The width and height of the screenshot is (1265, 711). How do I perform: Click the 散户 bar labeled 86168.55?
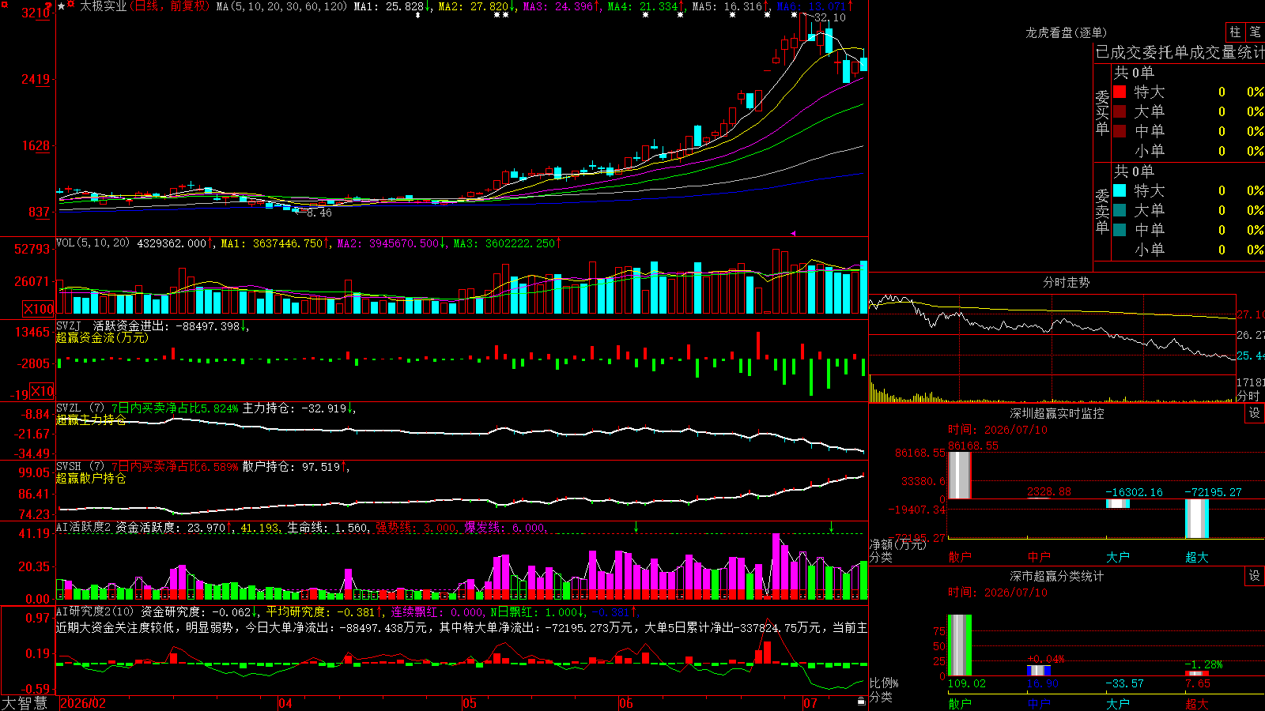[x=959, y=475]
